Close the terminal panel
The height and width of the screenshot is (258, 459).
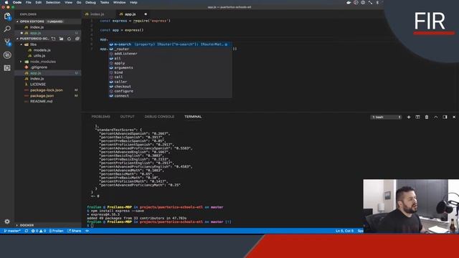pos(454,117)
